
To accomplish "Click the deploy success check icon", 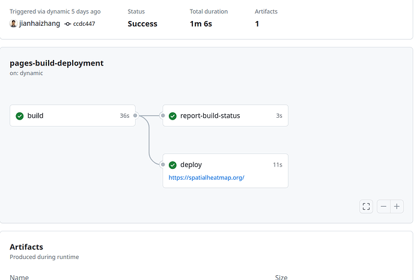I will pyautogui.click(x=172, y=165).
